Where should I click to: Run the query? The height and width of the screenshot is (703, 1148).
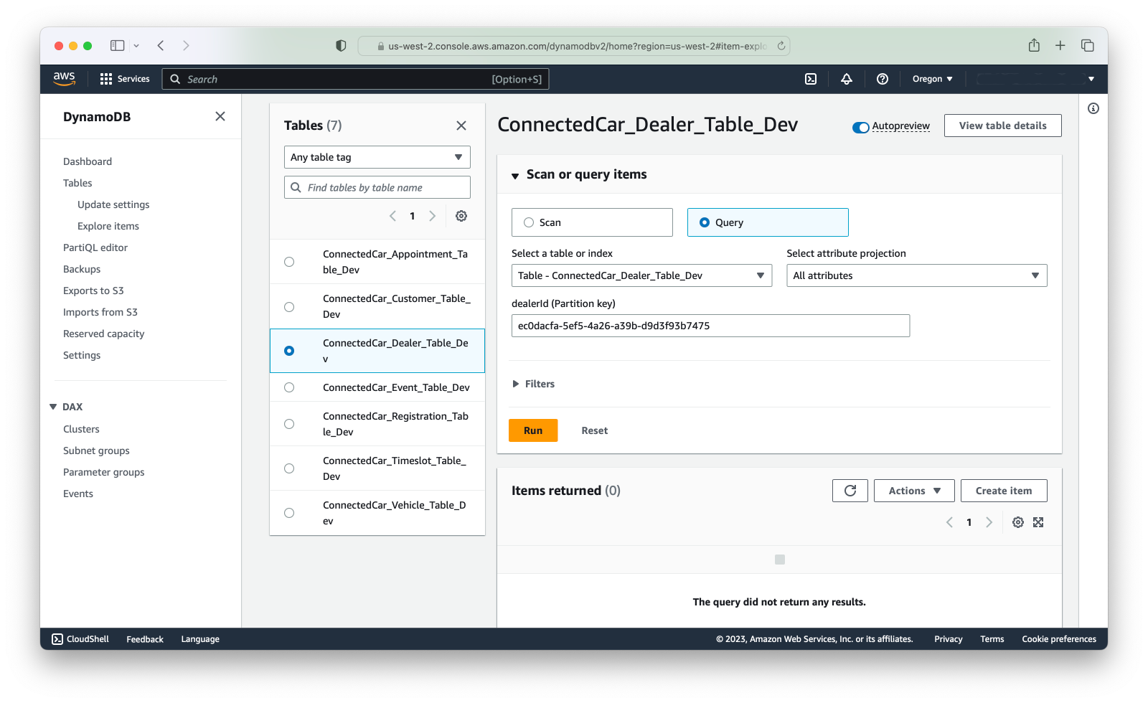pyautogui.click(x=533, y=430)
